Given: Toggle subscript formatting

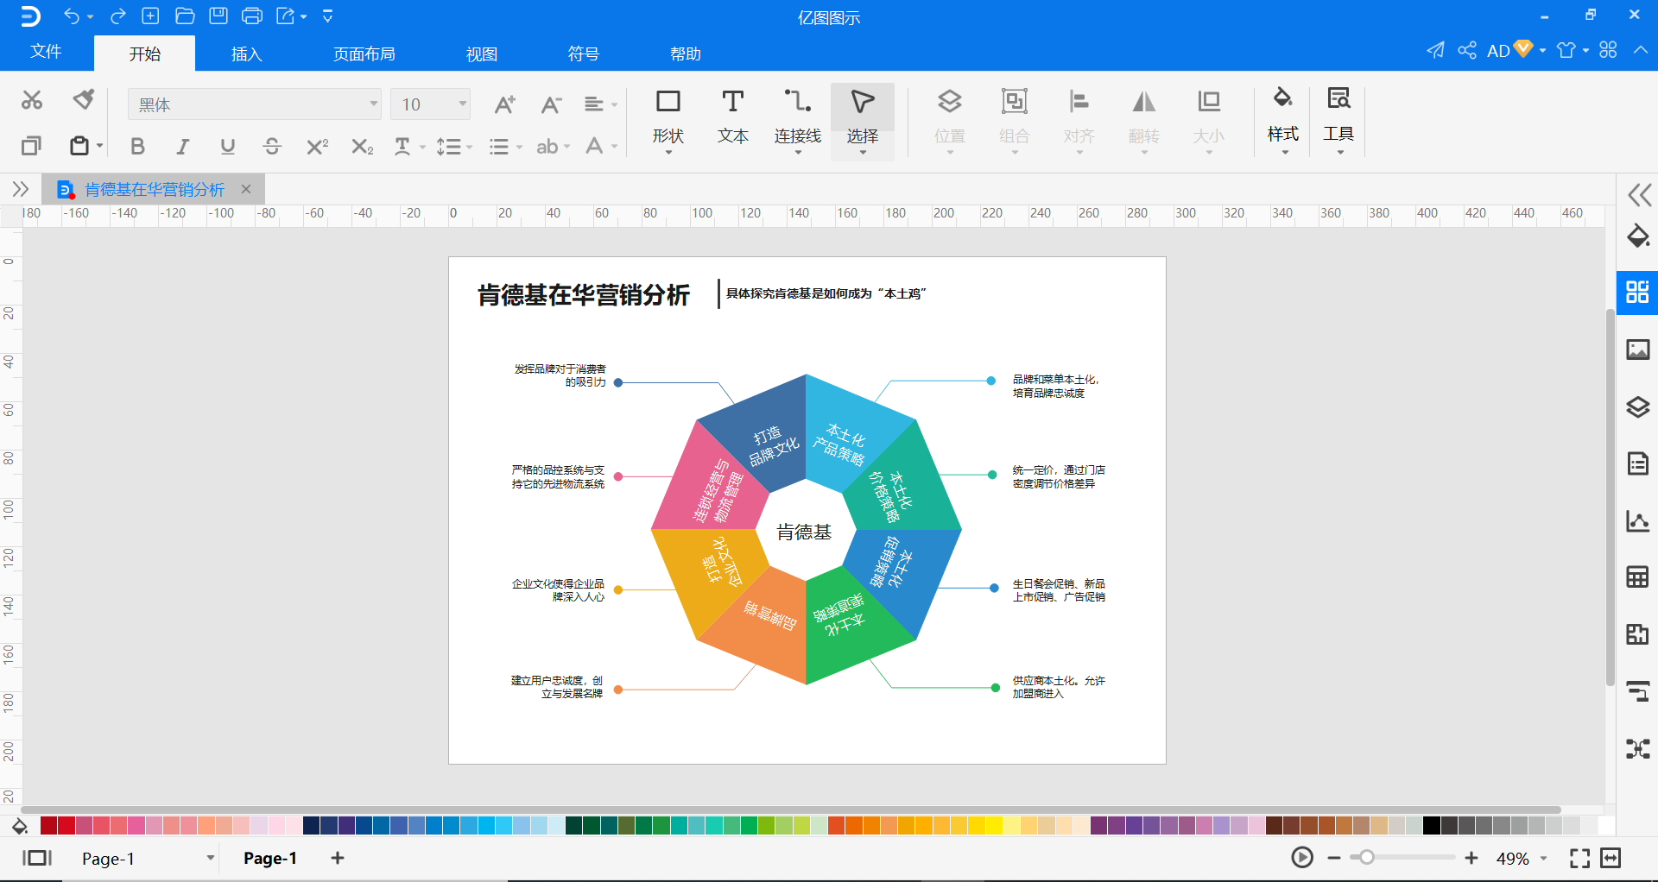Looking at the screenshot, I should pyautogui.click(x=362, y=147).
